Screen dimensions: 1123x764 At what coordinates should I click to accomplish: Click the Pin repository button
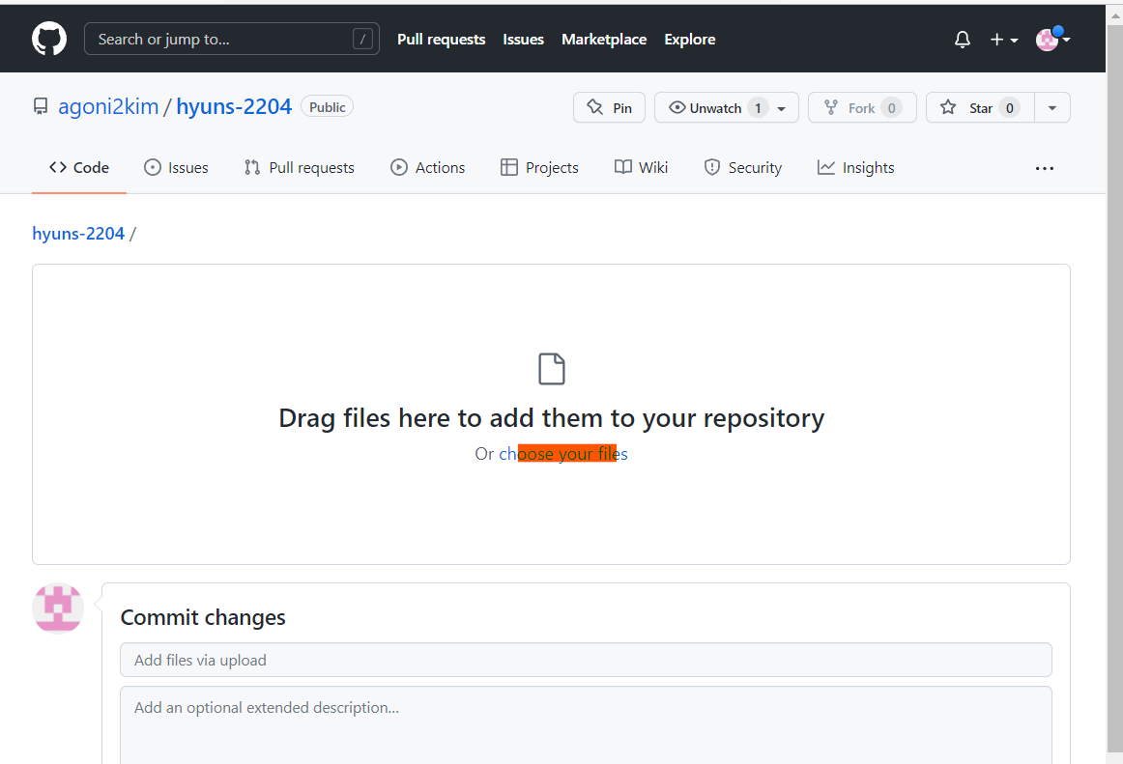[610, 107]
